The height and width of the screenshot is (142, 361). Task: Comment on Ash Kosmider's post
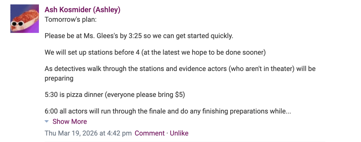[x=149, y=133]
